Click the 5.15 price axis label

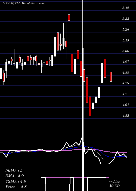coord(126,40)
